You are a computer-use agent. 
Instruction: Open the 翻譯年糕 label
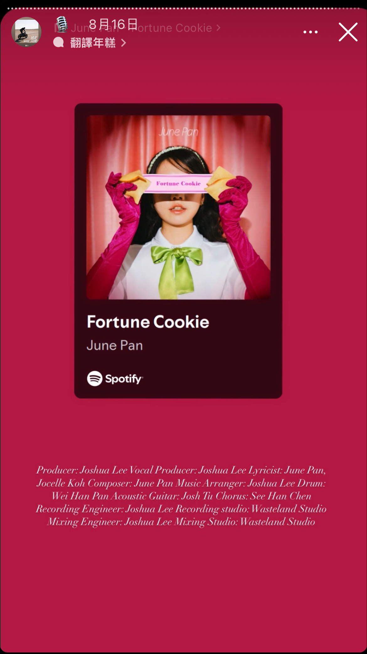93,43
